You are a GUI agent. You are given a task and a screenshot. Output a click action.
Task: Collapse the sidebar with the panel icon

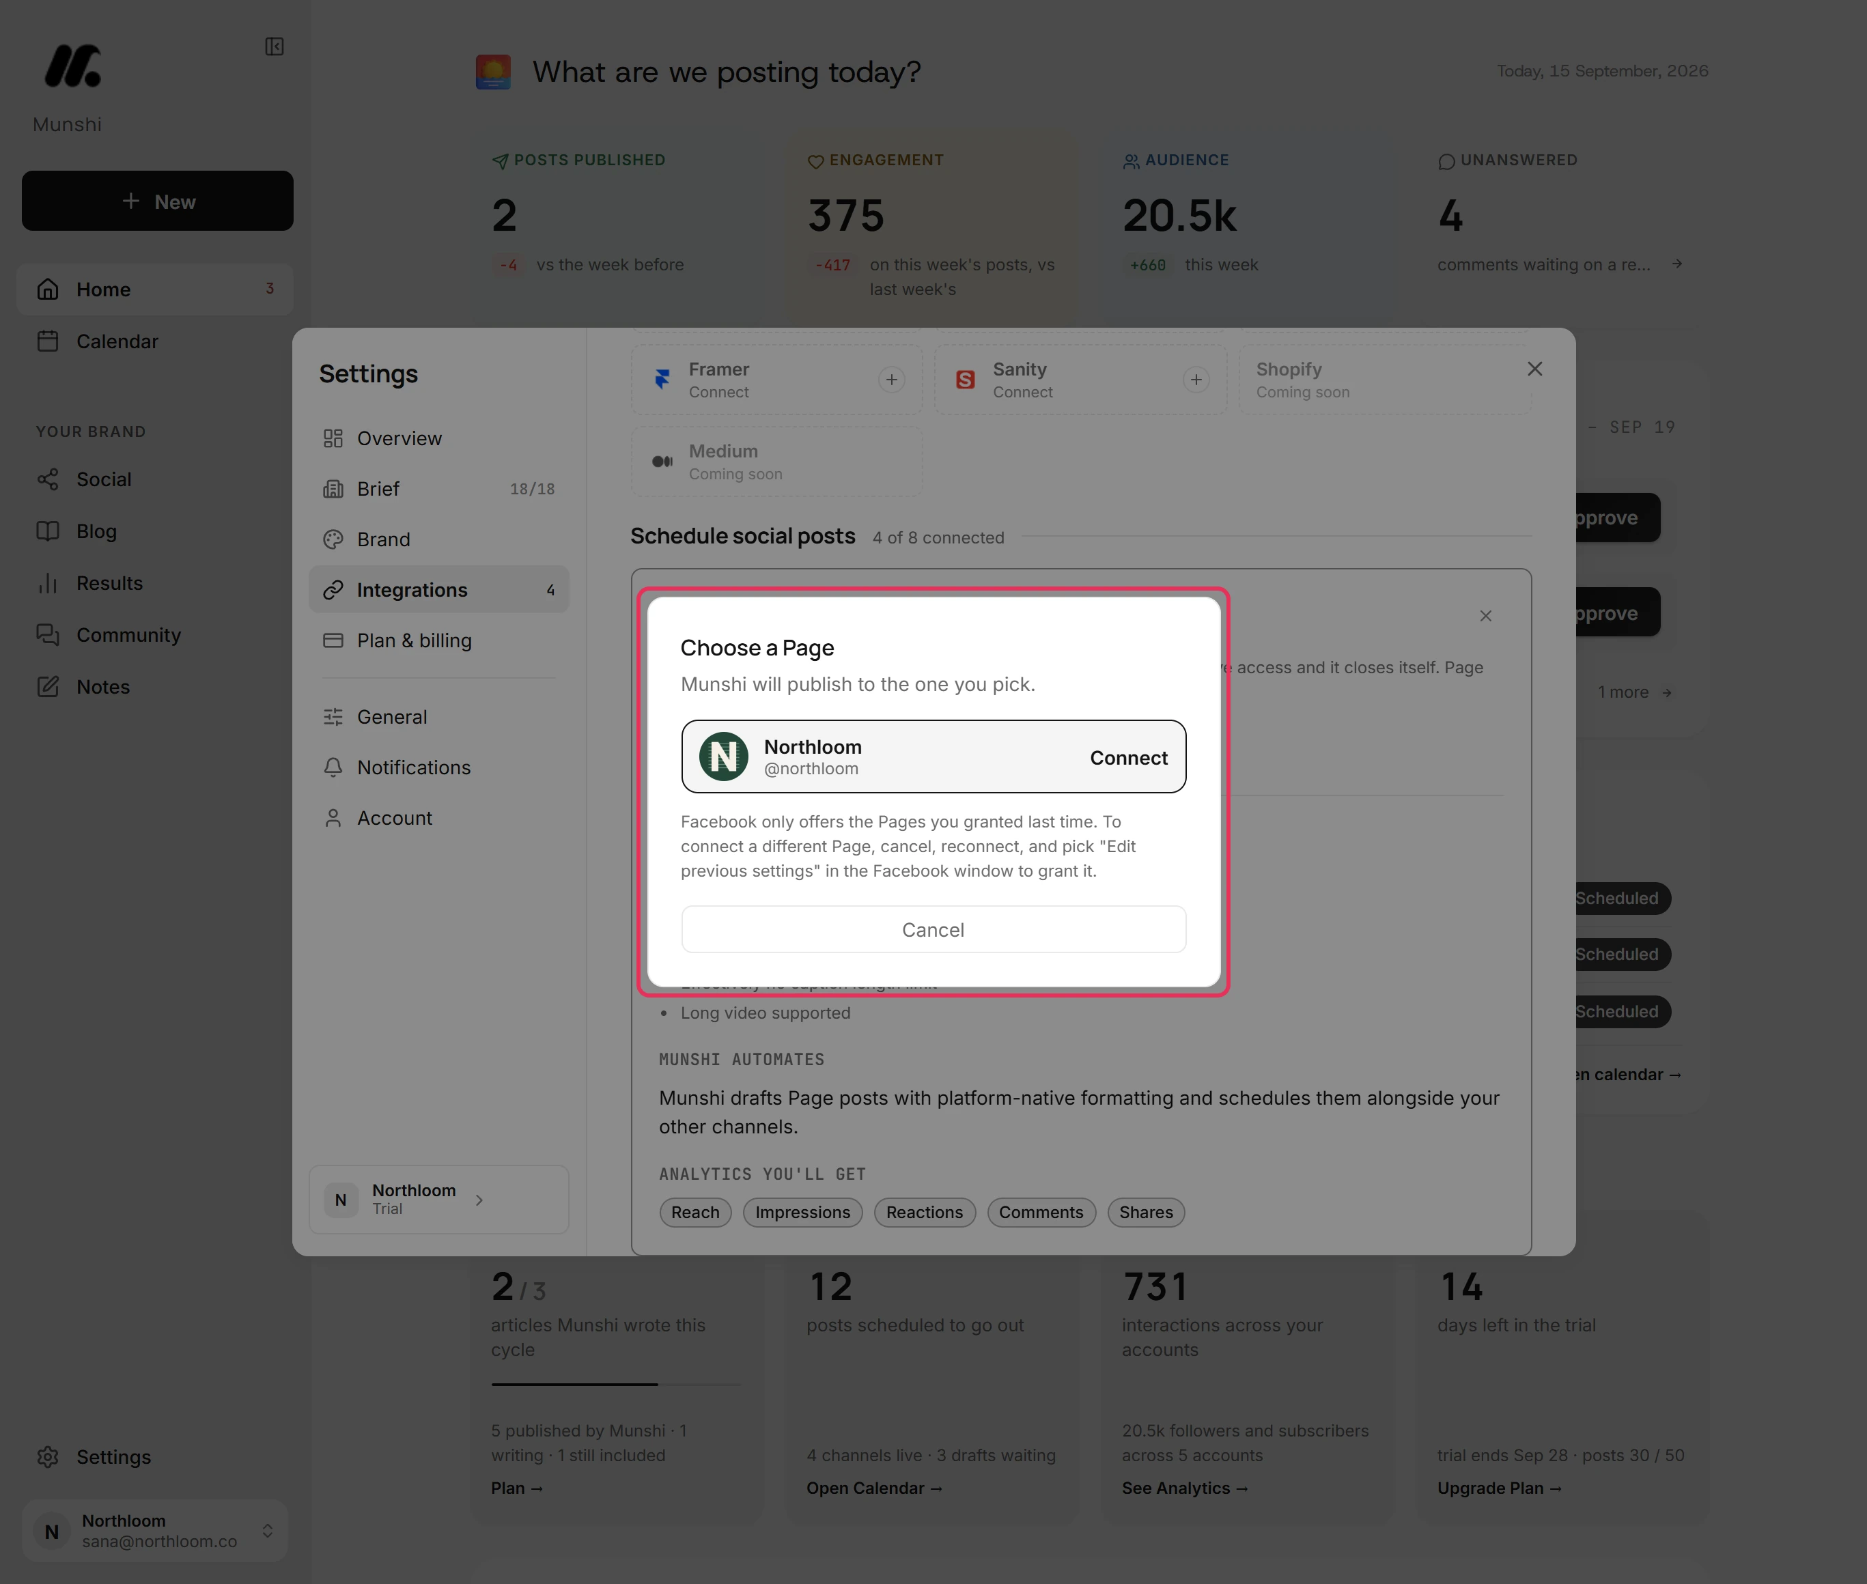coord(274,46)
